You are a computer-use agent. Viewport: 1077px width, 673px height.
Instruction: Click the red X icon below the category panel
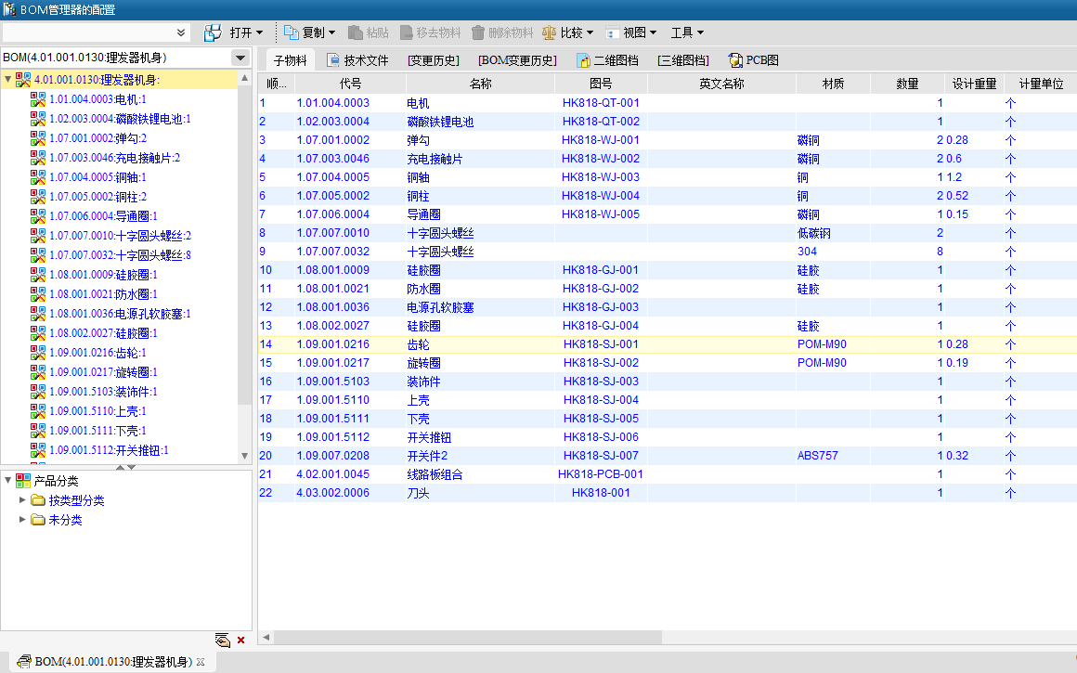click(241, 640)
